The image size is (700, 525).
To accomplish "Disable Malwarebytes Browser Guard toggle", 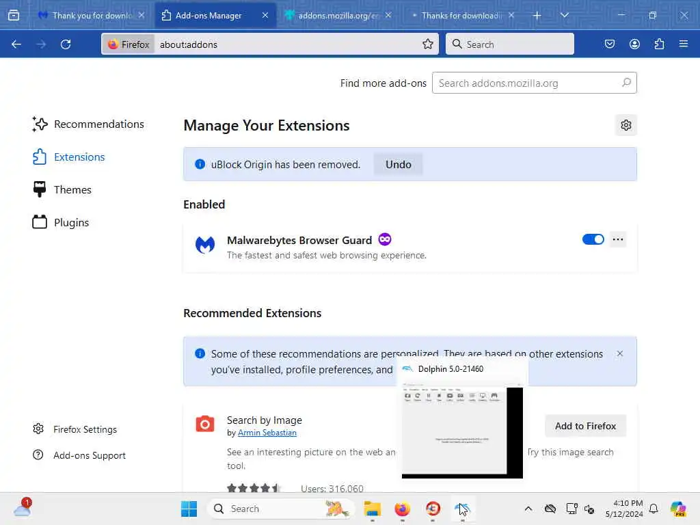I will point(593,239).
